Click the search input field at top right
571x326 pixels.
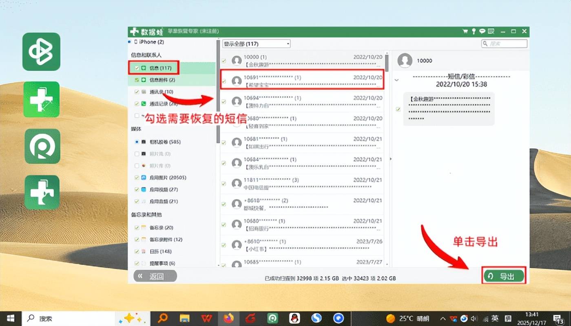(504, 43)
